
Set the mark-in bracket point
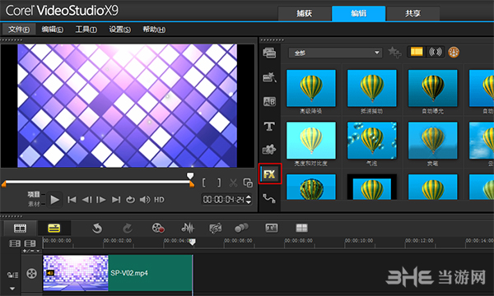(204, 183)
